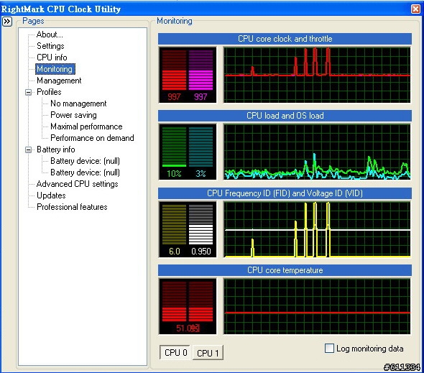Click the CPU load and OS load header

285,116
